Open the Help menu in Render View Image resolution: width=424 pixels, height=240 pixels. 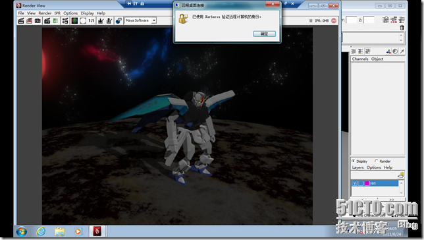[x=101, y=13]
